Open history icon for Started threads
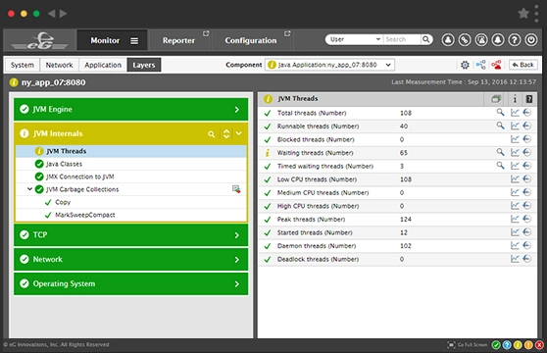The height and width of the screenshot is (353, 547). coord(527,232)
